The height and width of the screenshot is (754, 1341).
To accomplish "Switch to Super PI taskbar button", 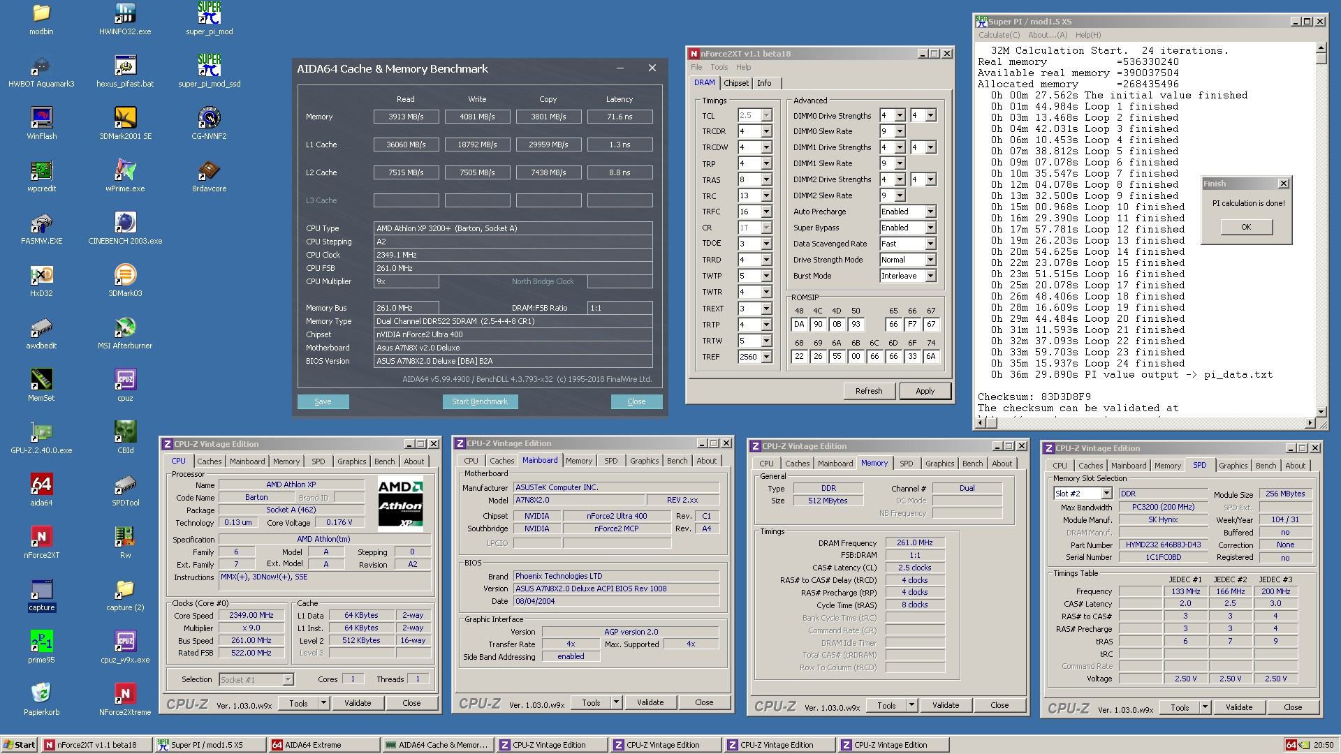I will tap(210, 745).
